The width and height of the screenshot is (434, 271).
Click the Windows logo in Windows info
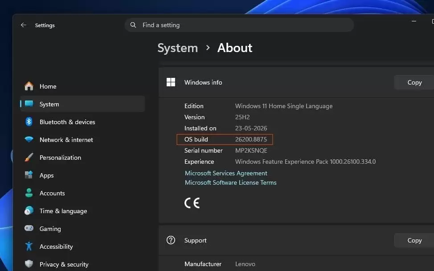coord(171,82)
